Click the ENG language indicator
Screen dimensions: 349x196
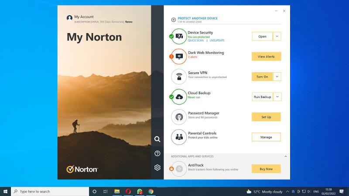tap(316, 192)
